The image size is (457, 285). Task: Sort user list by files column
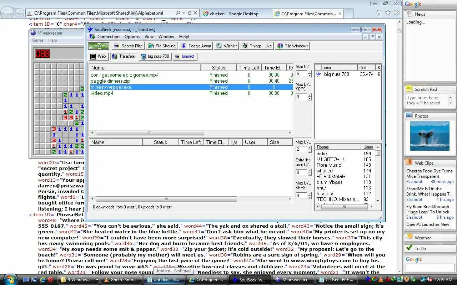coord(367,68)
